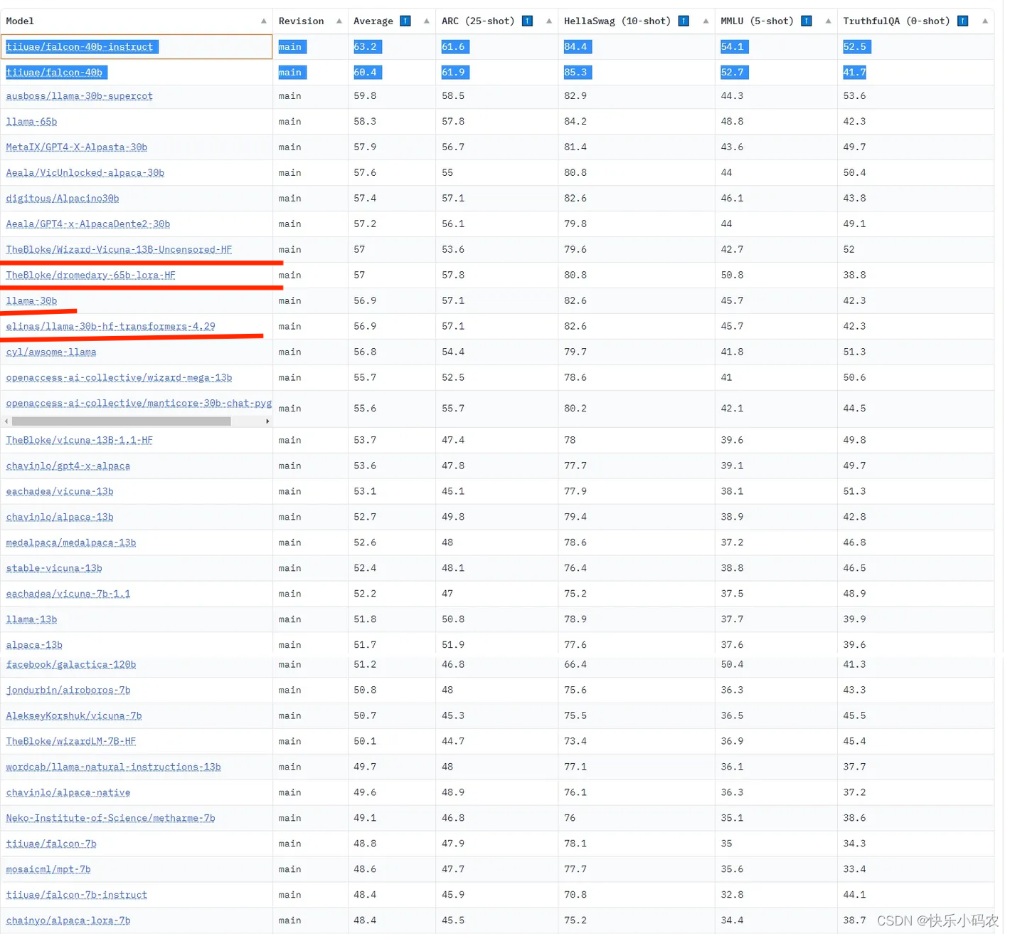Image resolution: width=1010 pixels, height=934 pixels.
Task: Open openaccess-ai-collective/wizard-mega-13b link
Action: click(119, 378)
